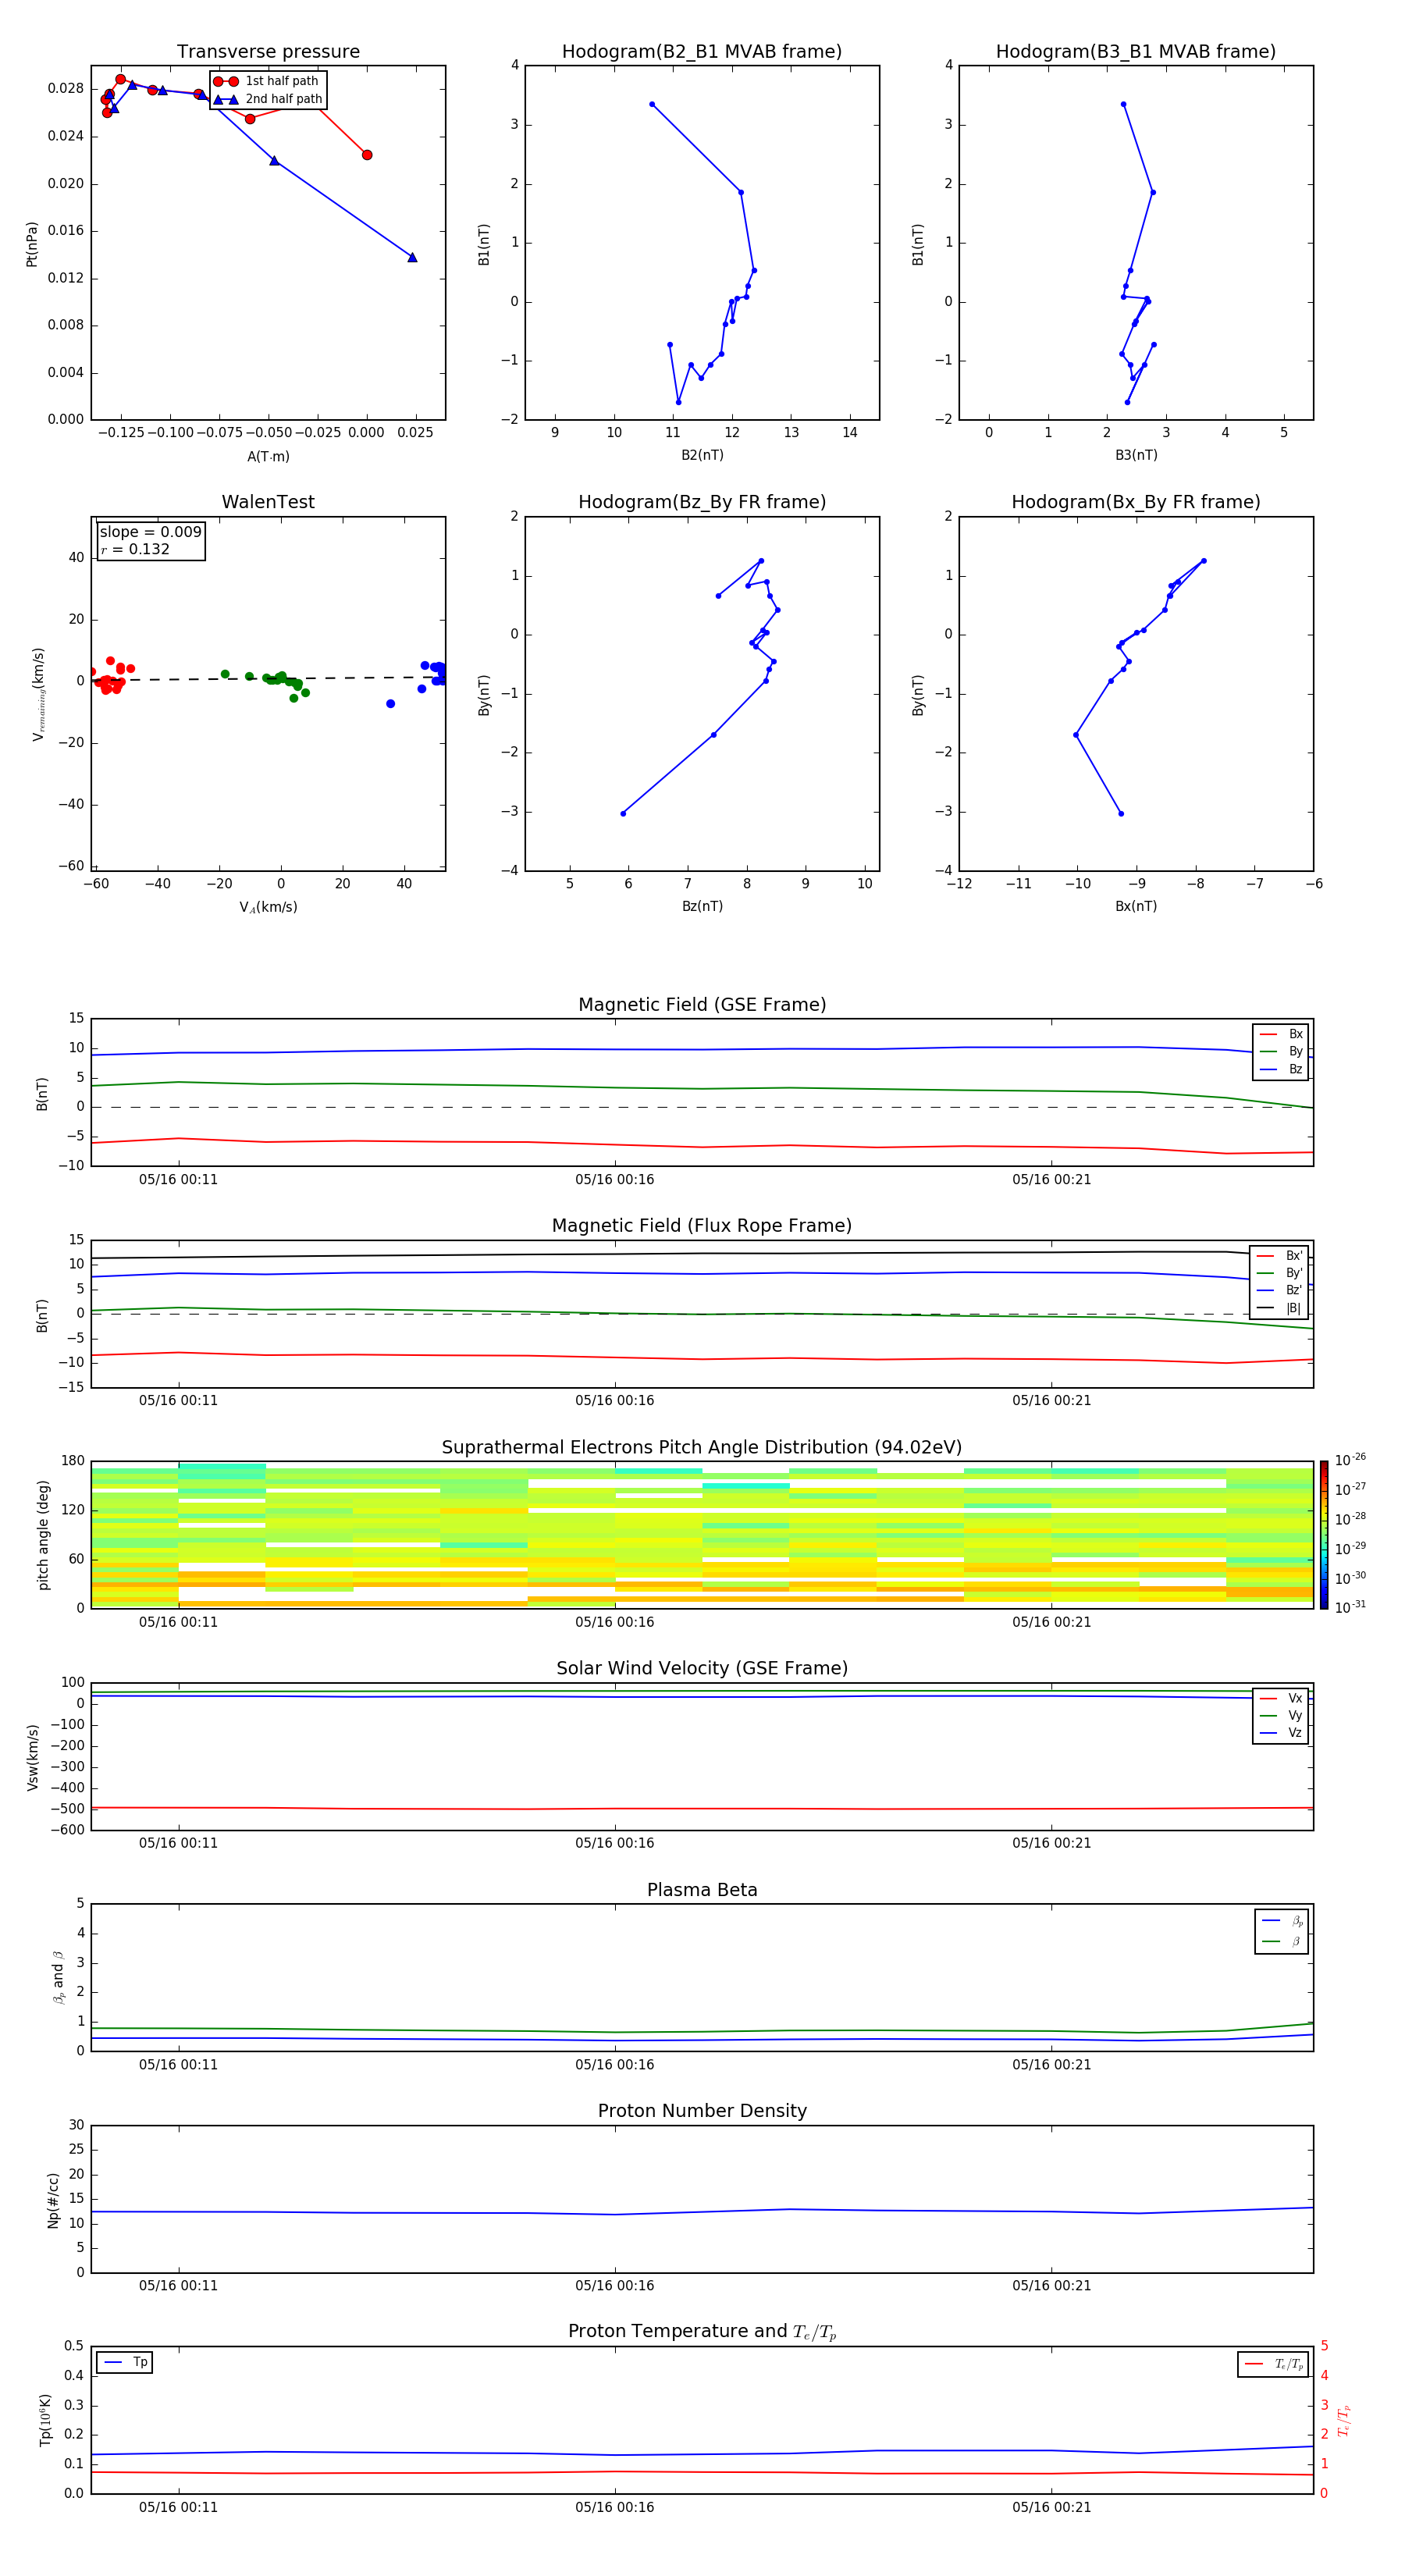Select the Bz entry in GSE magnetic field legend

1281,1070
